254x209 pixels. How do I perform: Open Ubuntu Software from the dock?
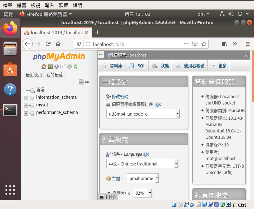[10, 69]
